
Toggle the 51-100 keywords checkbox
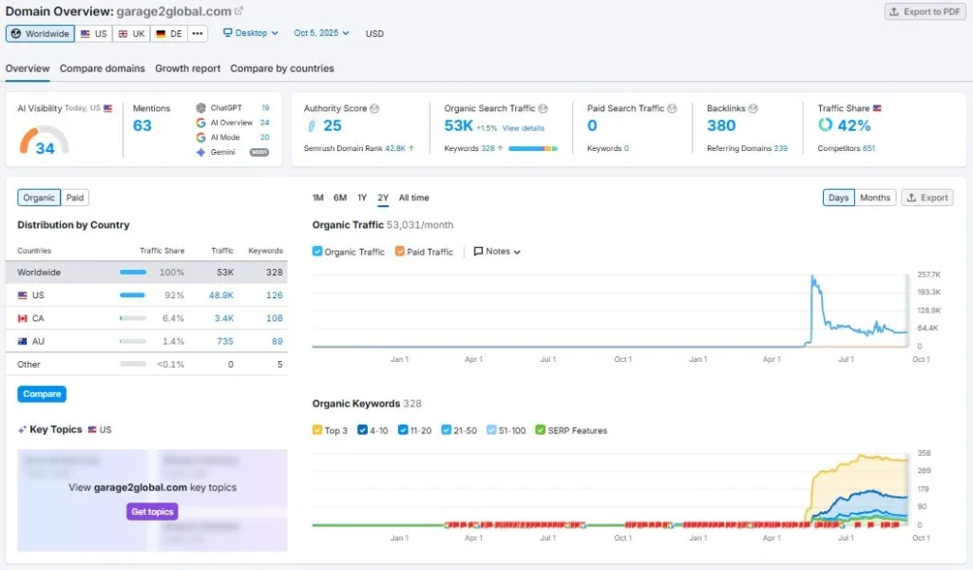491,429
